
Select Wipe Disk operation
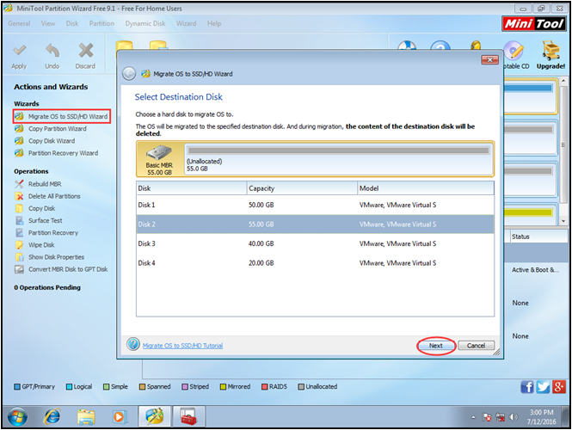coord(34,245)
